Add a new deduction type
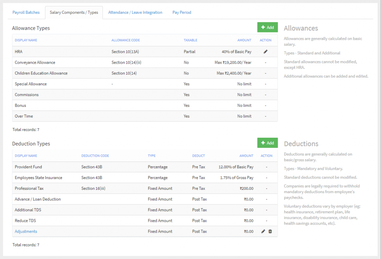Image resolution: width=381 pixels, height=259 pixels. pyautogui.click(x=267, y=143)
